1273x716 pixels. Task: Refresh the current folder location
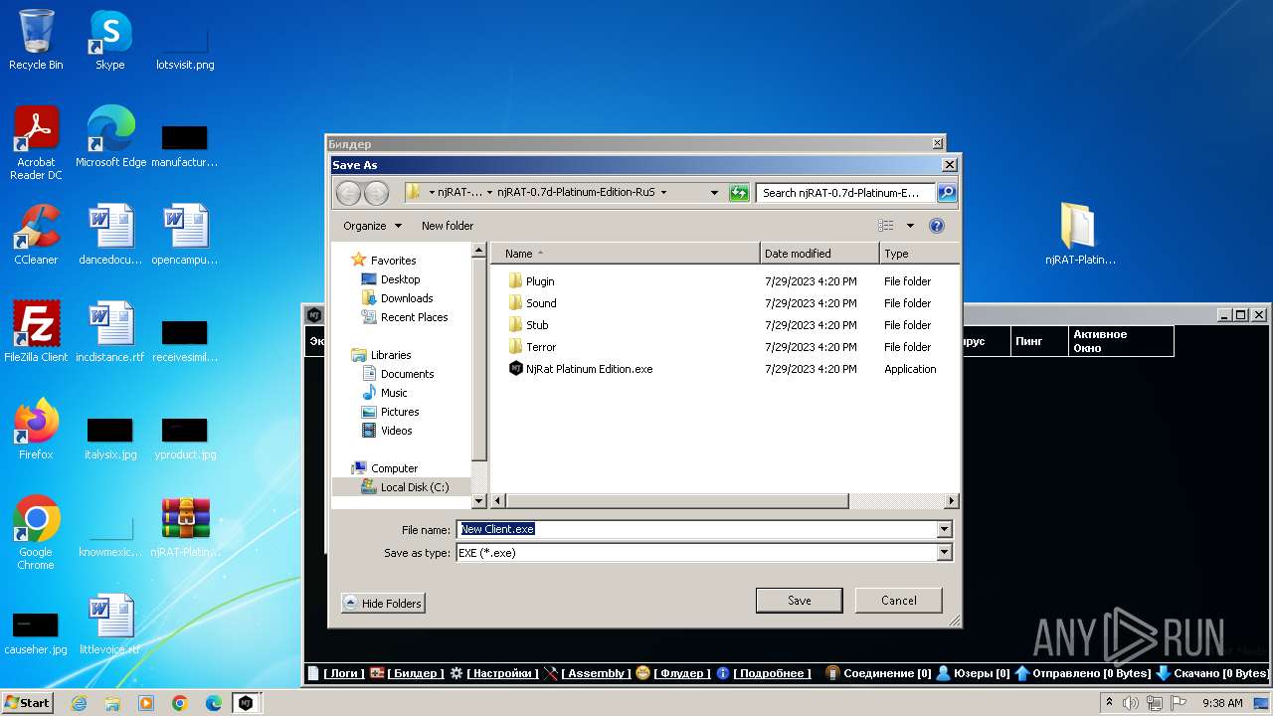coord(738,193)
